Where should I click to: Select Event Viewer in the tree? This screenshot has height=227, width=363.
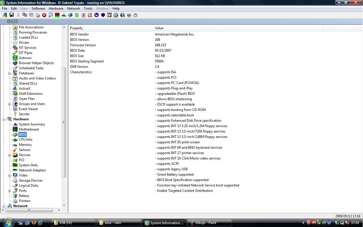click(x=28, y=109)
